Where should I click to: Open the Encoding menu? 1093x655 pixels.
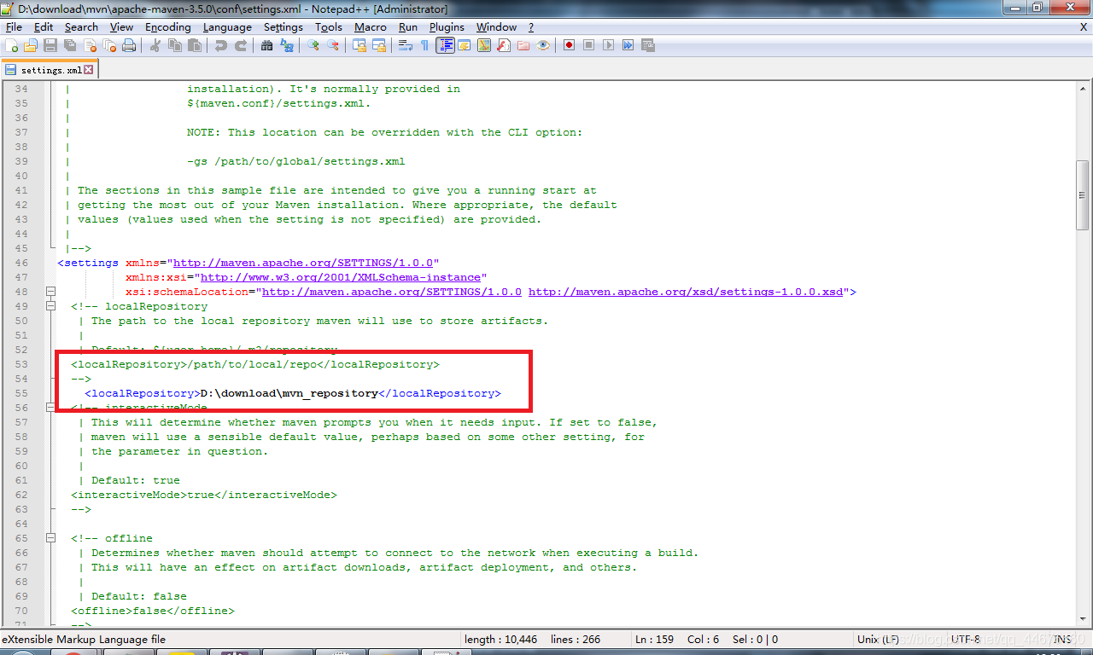pos(168,27)
